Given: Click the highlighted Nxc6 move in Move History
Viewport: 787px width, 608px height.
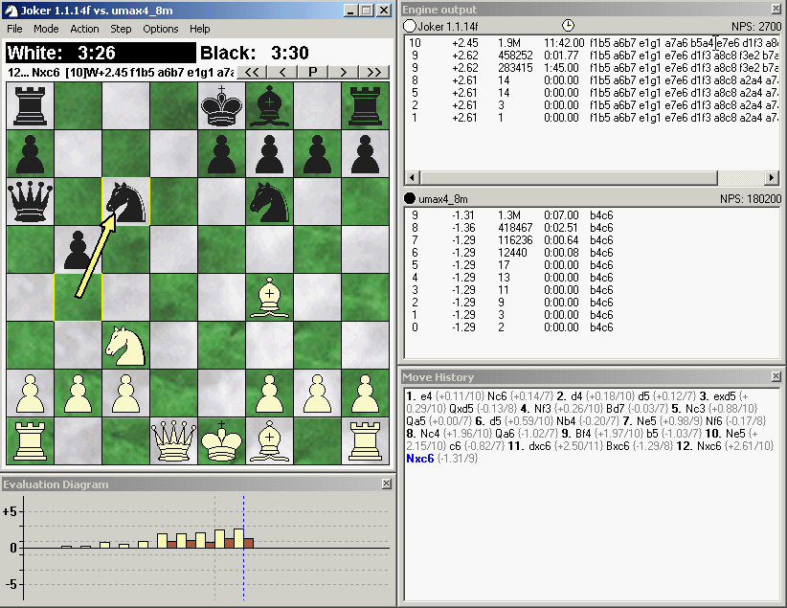Looking at the screenshot, I should [x=419, y=459].
